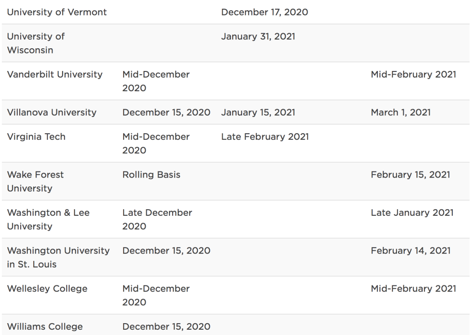
Task: Click the Wellesley College row label
Action: tap(47, 289)
